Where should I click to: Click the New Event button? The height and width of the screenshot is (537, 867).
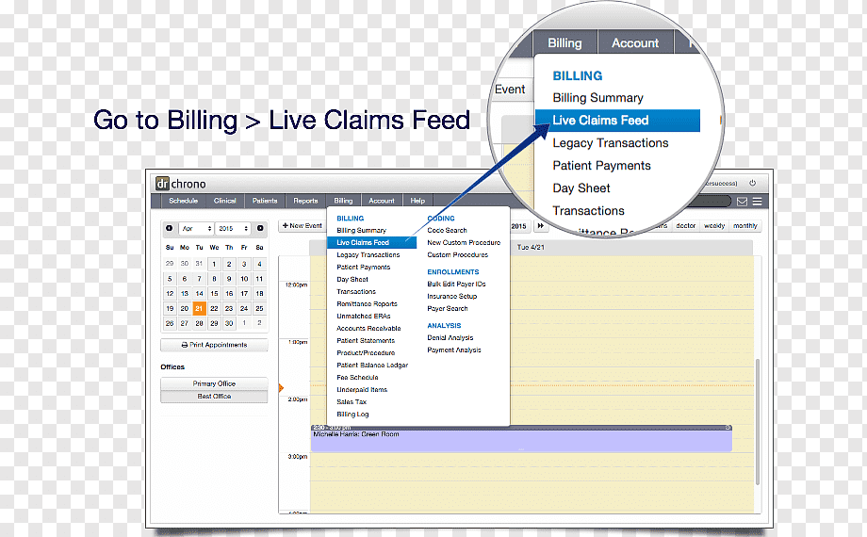coord(302,226)
